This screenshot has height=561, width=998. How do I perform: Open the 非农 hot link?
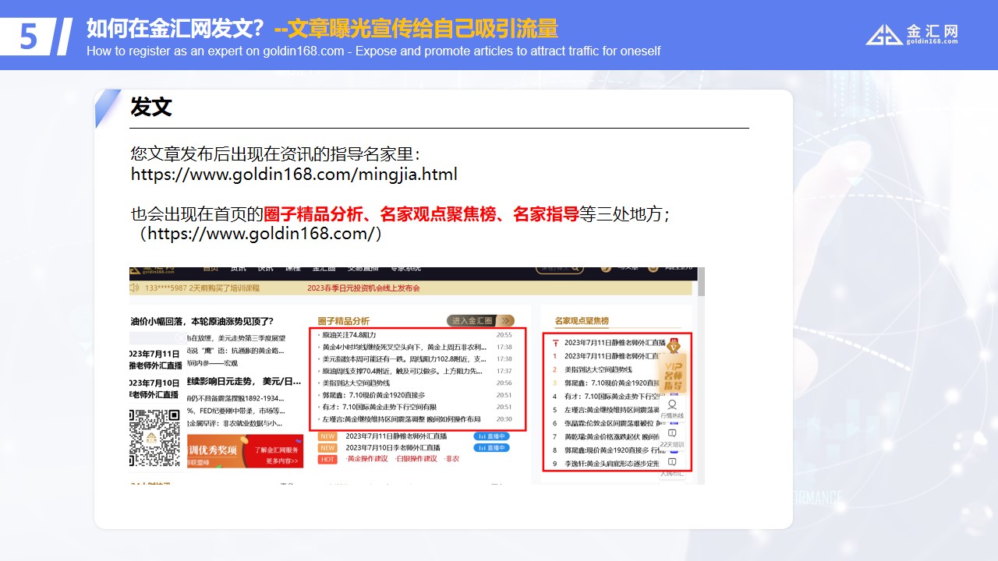point(451,459)
